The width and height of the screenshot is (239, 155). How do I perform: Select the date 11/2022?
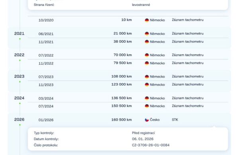point(46,64)
